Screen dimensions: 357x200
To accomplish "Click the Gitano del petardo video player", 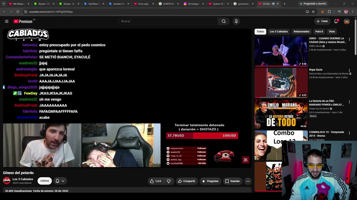I will point(127,98).
